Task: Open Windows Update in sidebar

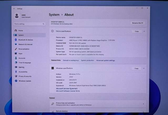Action: (x=24, y=81)
